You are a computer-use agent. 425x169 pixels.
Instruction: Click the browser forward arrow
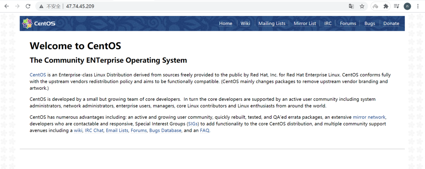(17, 6)
